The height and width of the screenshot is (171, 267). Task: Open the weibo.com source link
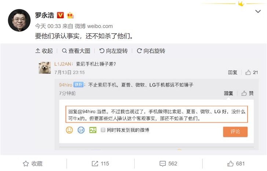tap(100, 26)
